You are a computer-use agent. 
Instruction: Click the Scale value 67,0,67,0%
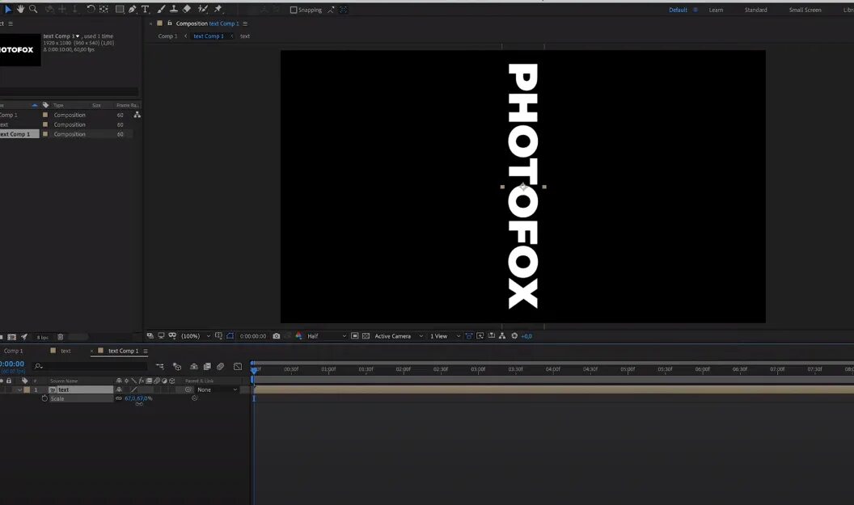[138, 399]
